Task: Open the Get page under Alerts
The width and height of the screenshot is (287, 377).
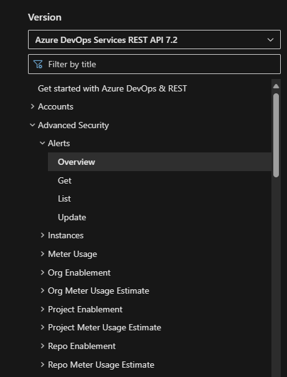Action: coord(65,180)
